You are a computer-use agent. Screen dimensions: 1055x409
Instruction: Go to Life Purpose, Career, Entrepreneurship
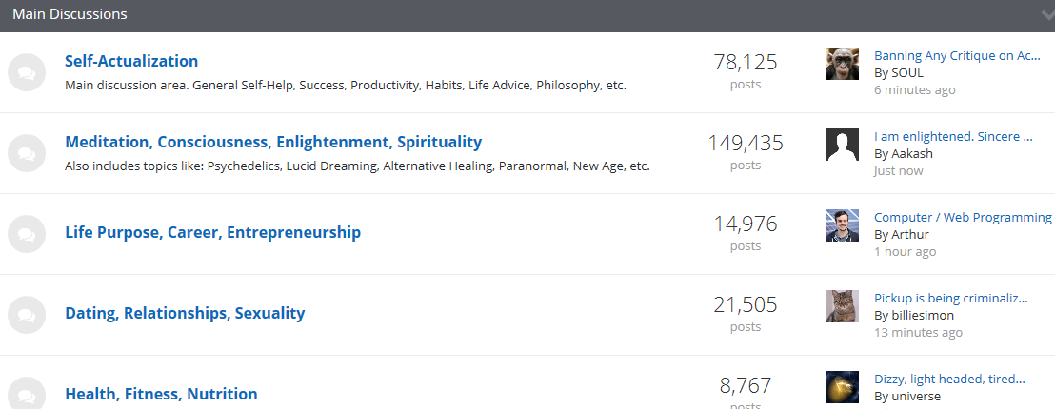(x=212, y=232)
